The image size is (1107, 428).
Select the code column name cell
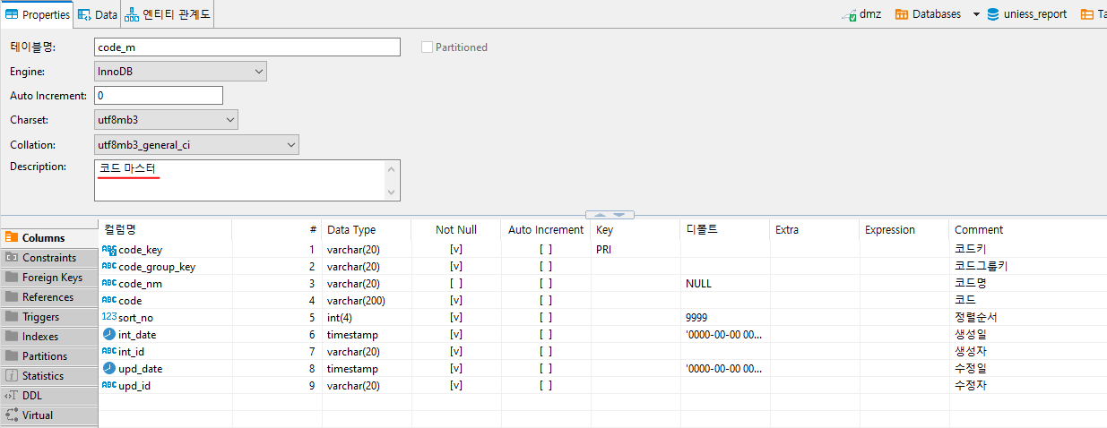(x=165, y=301)
